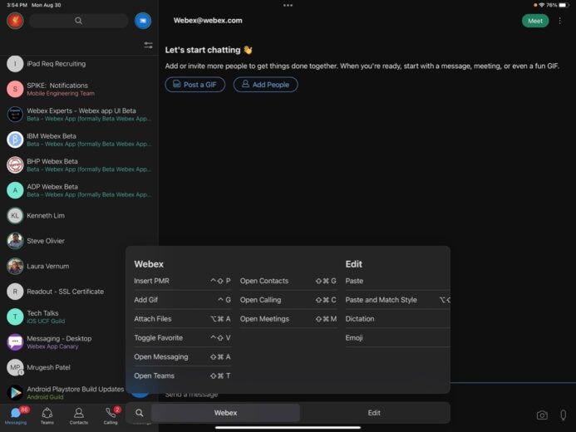Viewport: 576px width, 432px height.
Task: Click the blue new message icon
Action: pos(143,21)
